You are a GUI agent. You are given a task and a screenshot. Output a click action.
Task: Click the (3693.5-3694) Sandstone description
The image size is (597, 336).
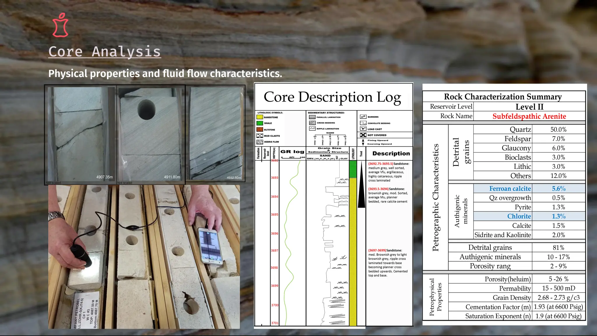click(388, 195)
